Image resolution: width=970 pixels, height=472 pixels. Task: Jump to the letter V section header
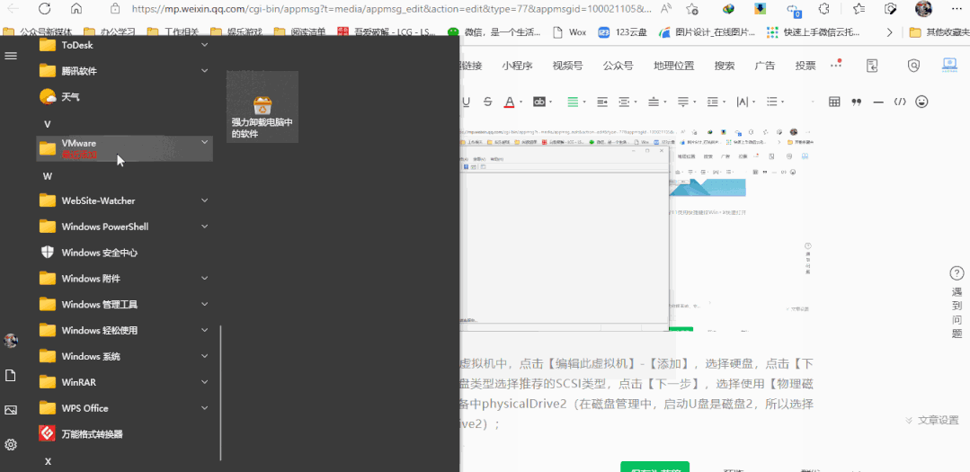tap(47, 124)
